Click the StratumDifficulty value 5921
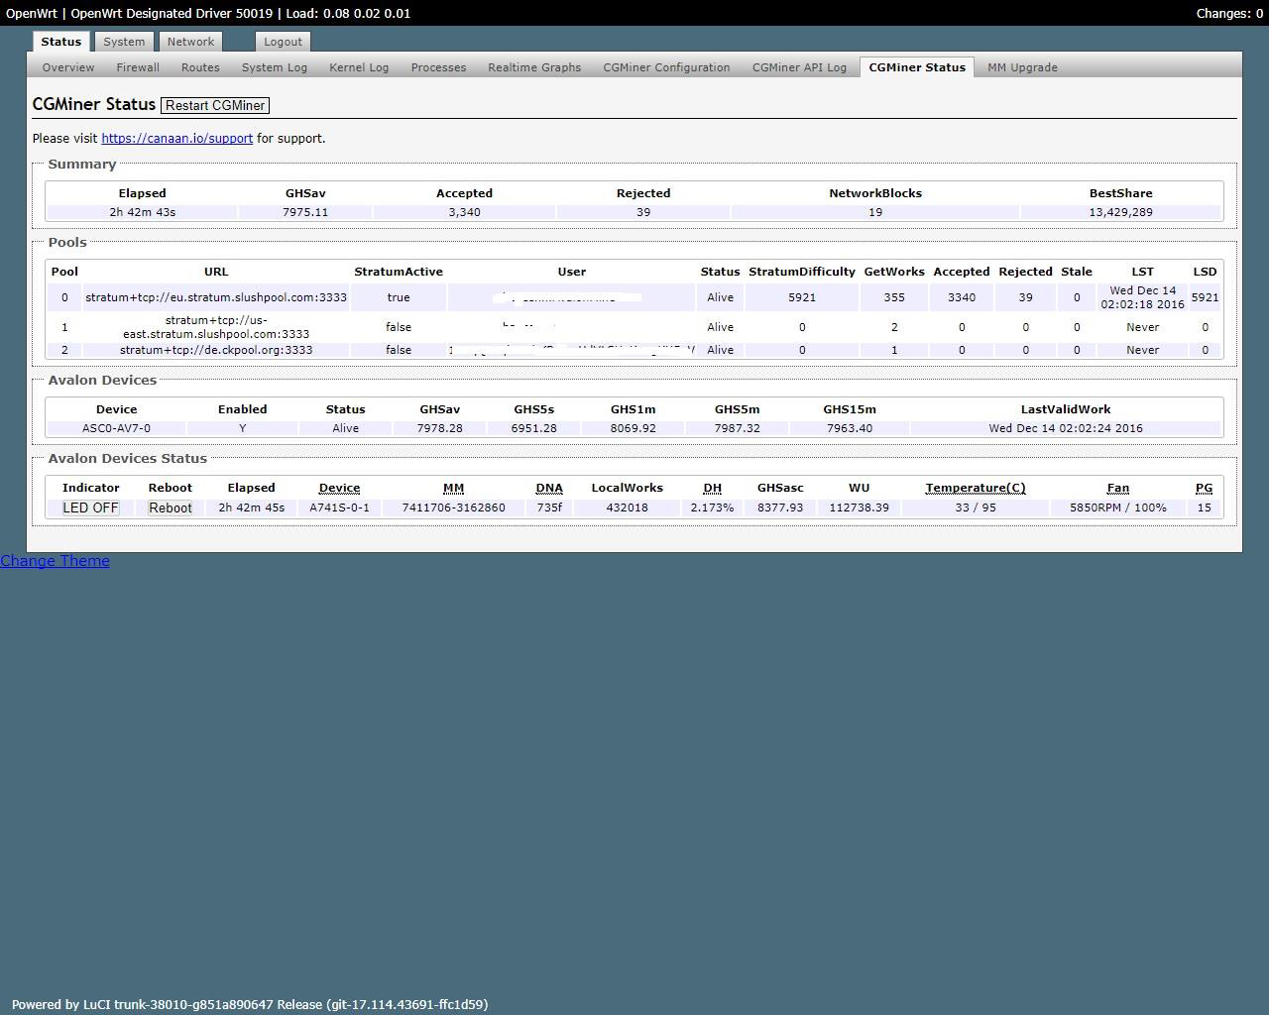1269x1015 pixels. coord(802,297)
